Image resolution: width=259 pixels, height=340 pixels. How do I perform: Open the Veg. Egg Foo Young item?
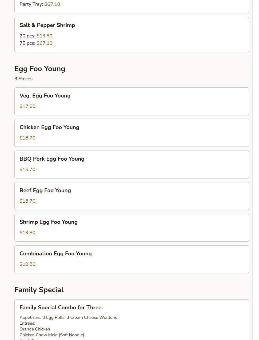[132, 101]
